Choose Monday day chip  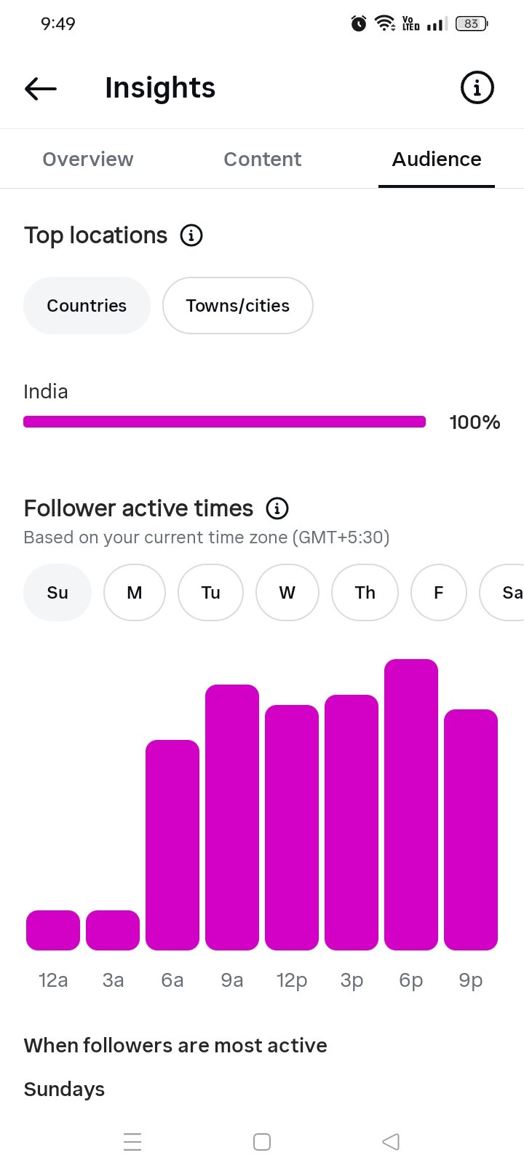pos(135,593)
